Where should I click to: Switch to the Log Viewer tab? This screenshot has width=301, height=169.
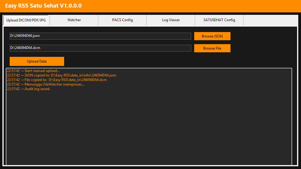171,20
